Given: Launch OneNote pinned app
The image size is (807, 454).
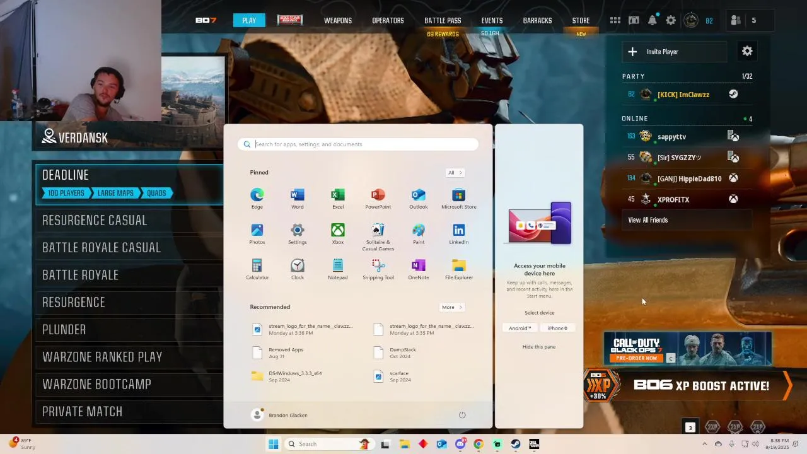Looking at the screenshot, I should click(x=419, y=269).
